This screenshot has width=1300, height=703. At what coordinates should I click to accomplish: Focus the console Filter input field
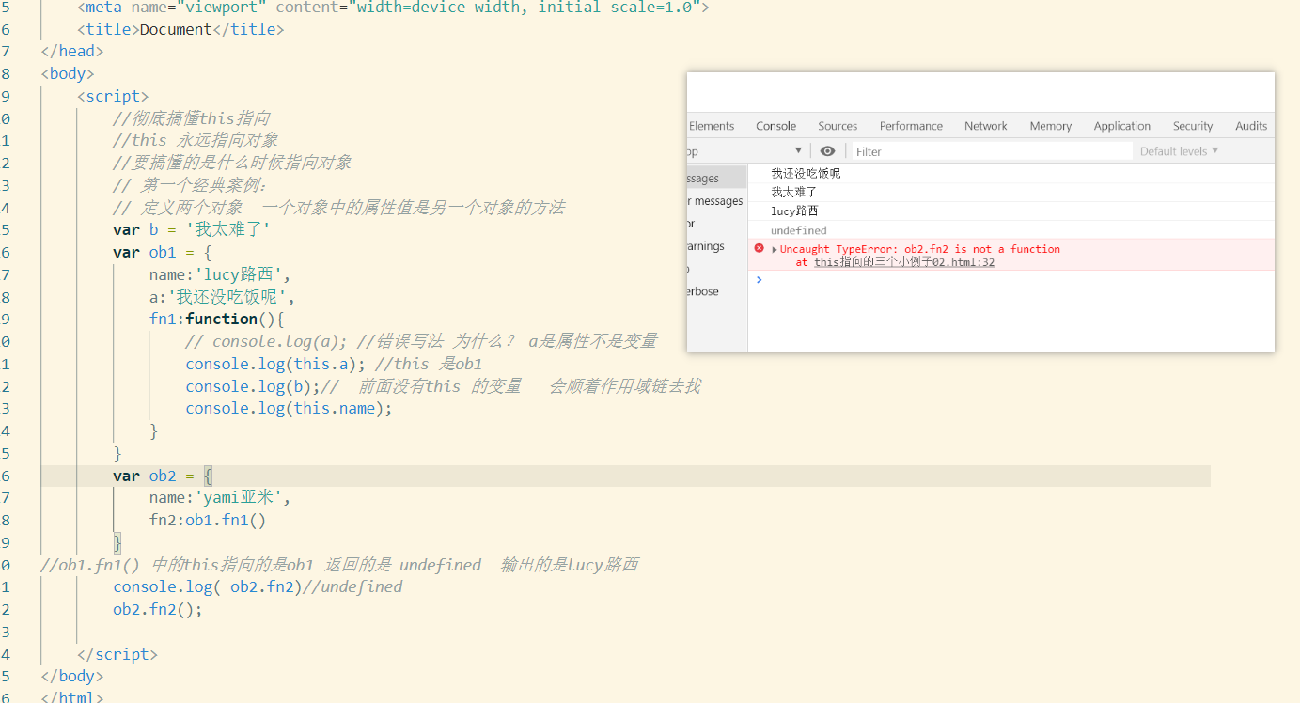click(992, 151)
